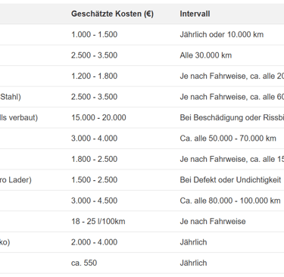This screenshot has width=284, height=277.
Task: Click the Bei Beschädigung oder Rissbildung cell
Action: point(232,117)
